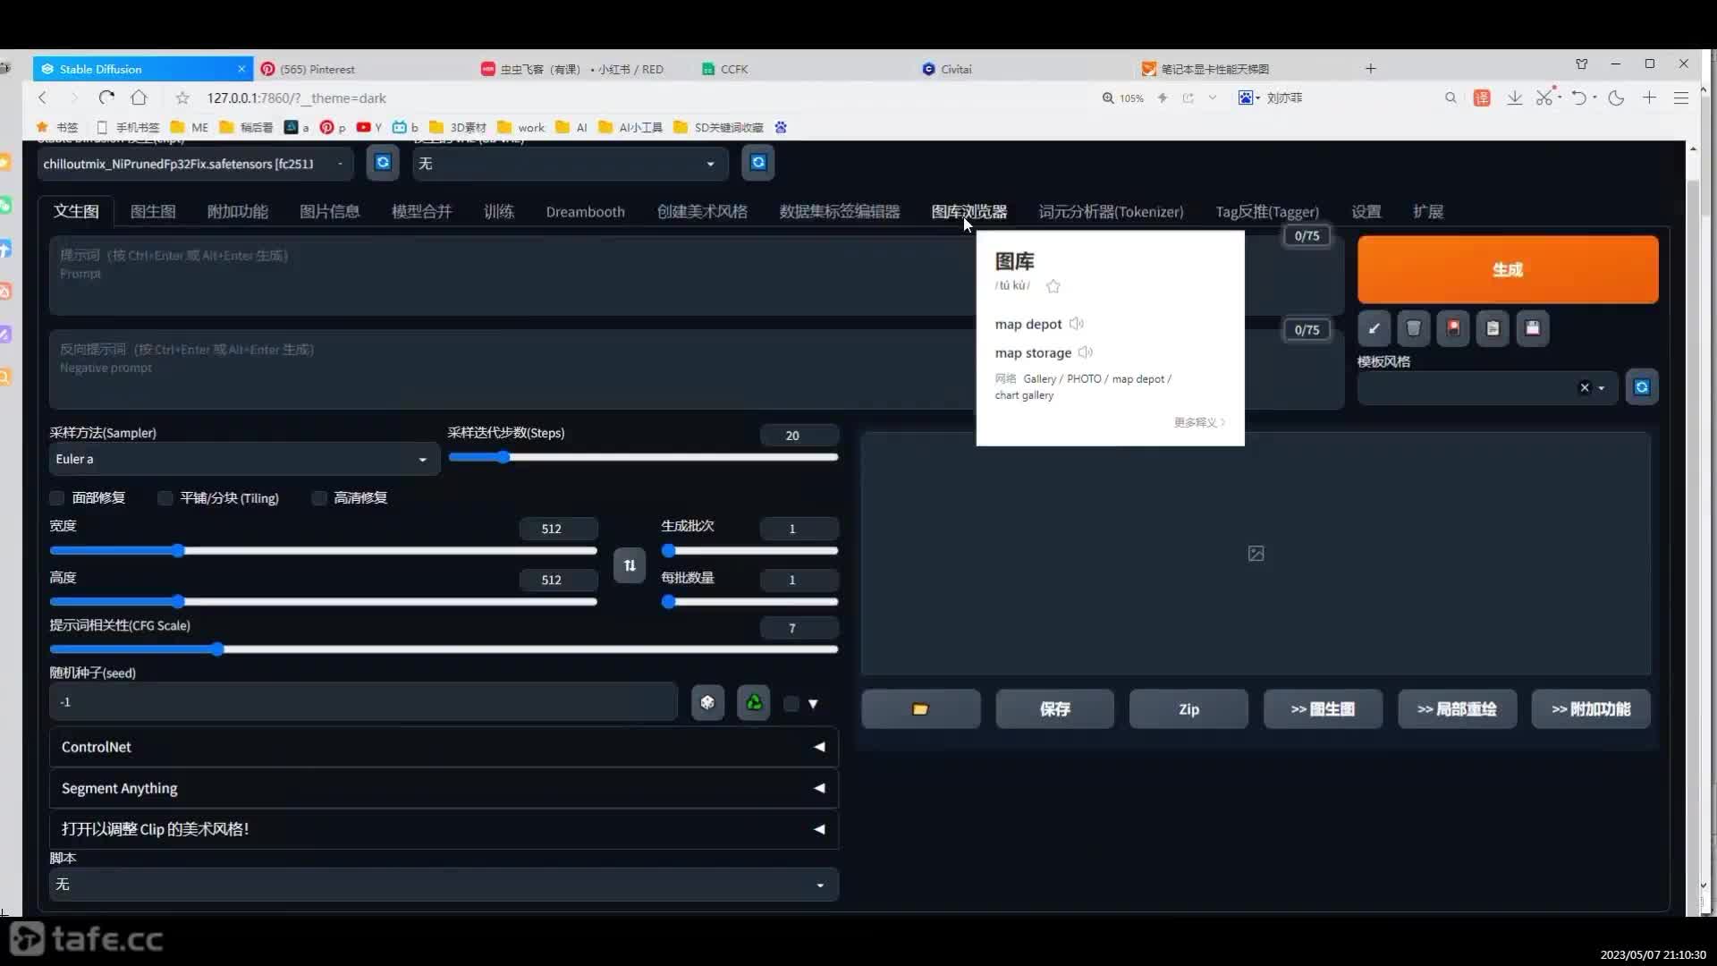The image size is (1717, 966).
Task: Expand the ControlNet panel
Action: 444,747
